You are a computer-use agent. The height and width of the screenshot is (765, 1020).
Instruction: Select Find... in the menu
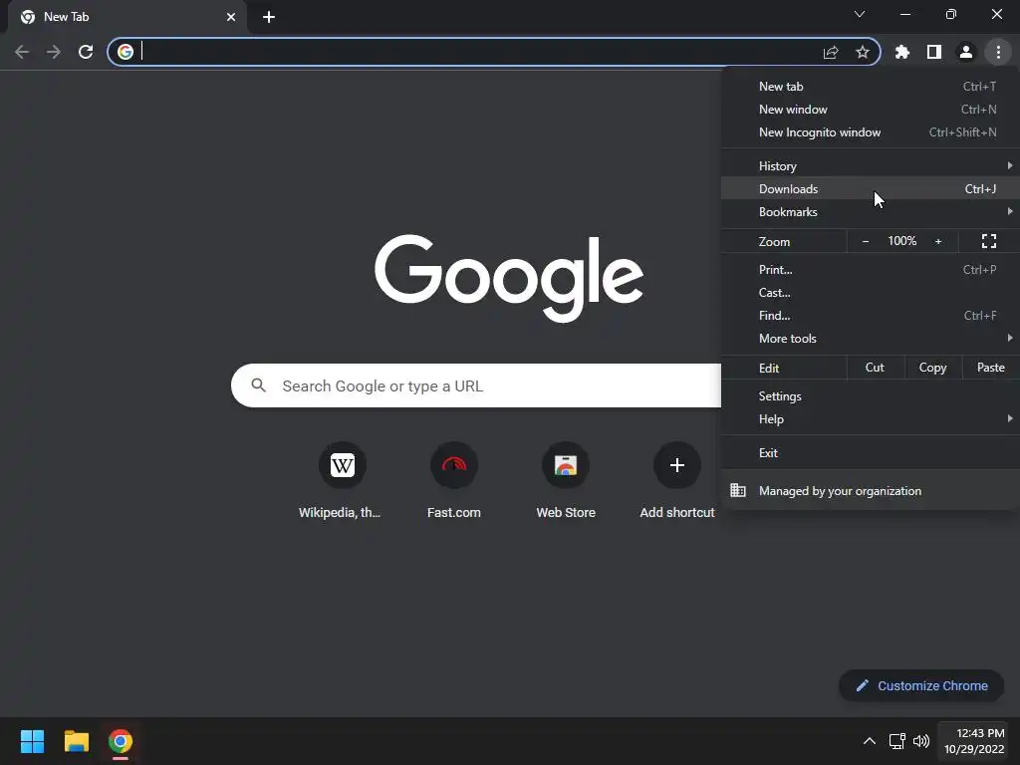871,316
